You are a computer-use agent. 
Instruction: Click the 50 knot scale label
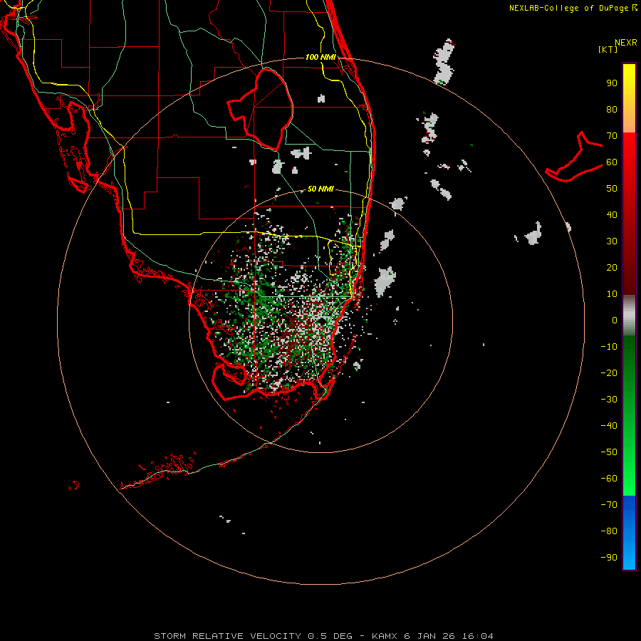612,189
